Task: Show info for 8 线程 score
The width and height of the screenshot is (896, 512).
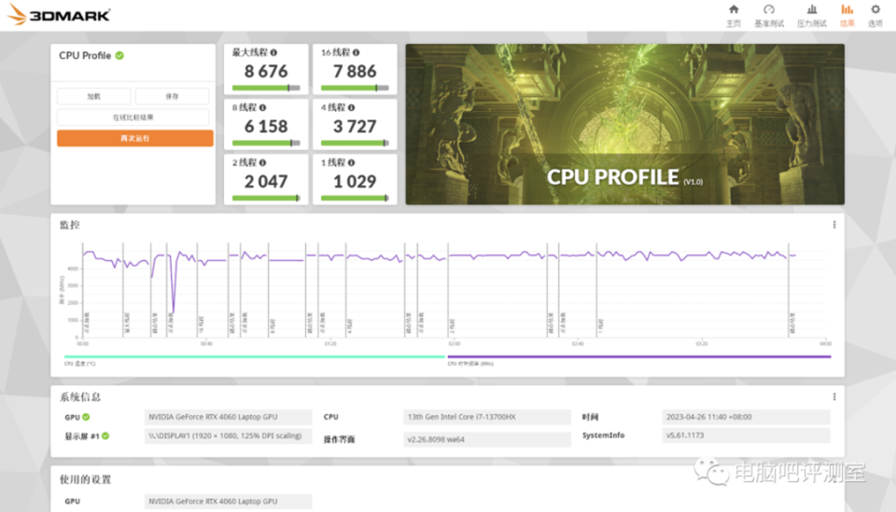Action: (x=262, y=107)
